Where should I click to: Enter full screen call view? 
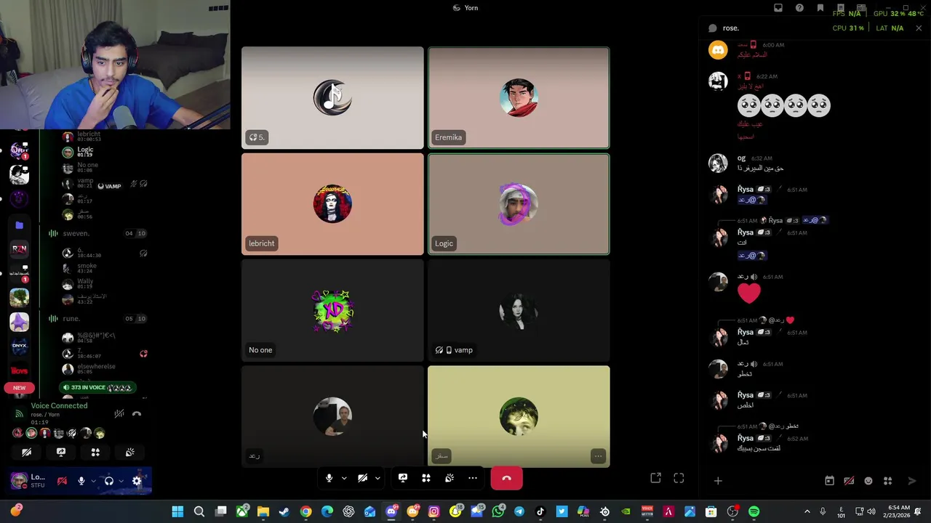click(x=679, y=478)
